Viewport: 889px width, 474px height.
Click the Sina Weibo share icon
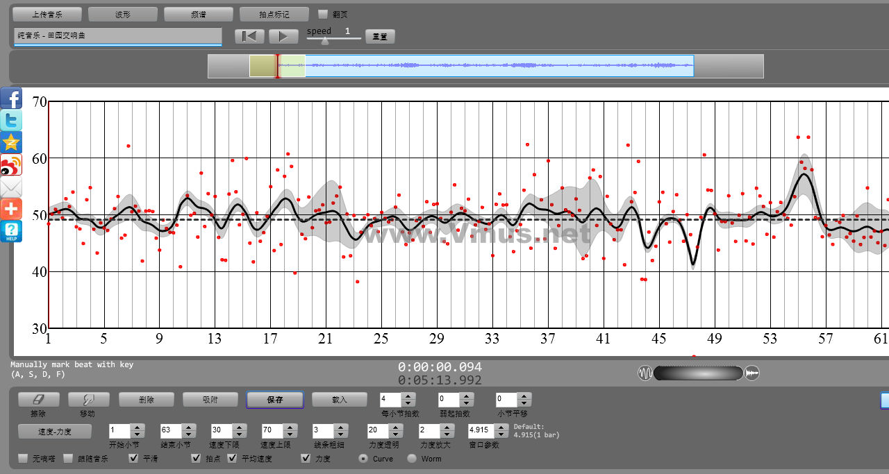click(11, 165)
